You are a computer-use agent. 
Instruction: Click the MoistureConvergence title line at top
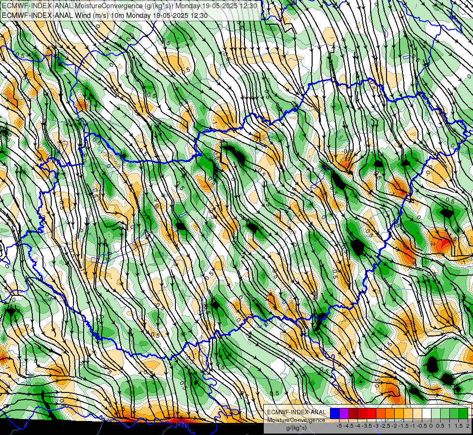click(x=129, y=6)
